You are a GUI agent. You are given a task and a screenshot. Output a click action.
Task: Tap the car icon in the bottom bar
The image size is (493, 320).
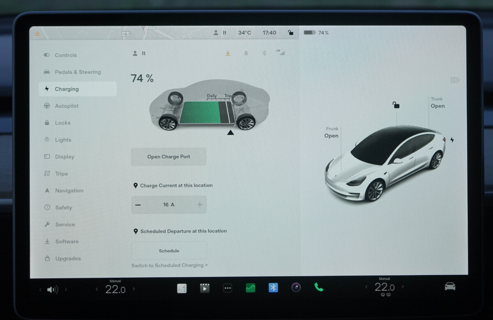450,286
